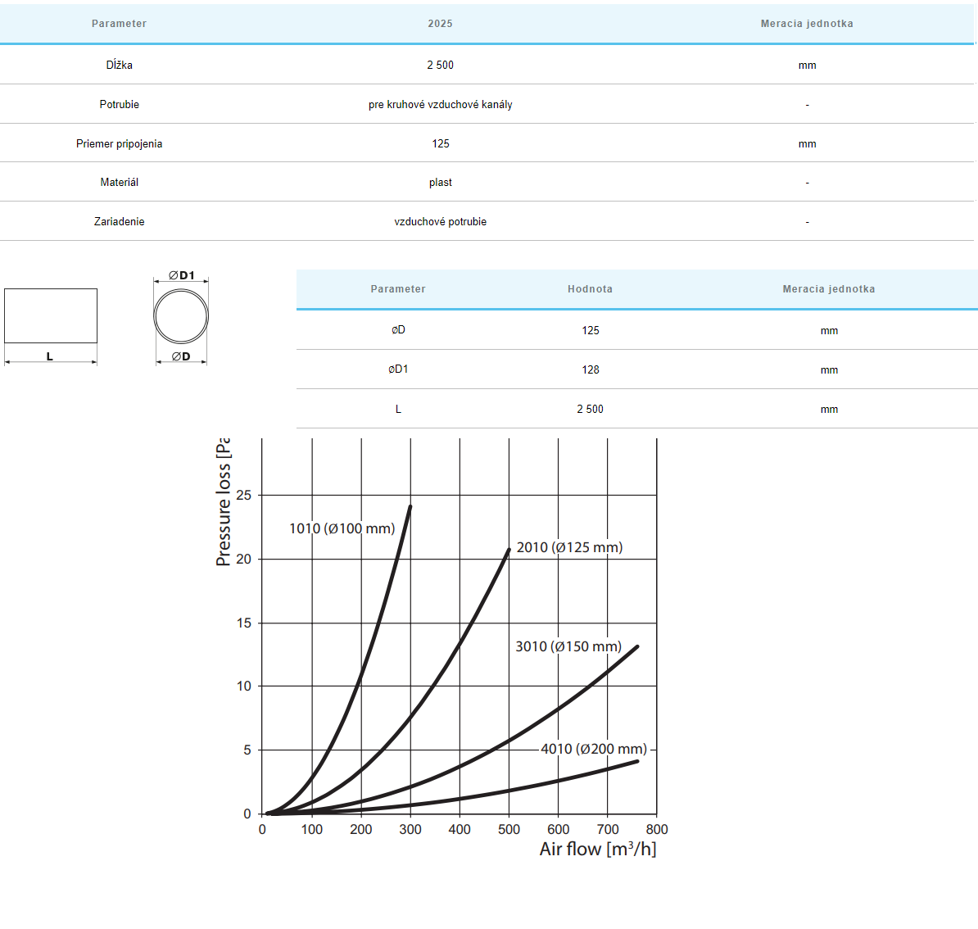Image resolution: width=978 pixels, height=929 pixels.
Task: Select the 4010 (Ø200 mm) curve label
Action: click(x=594, y=749)
